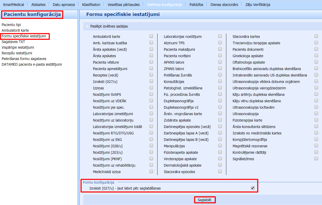
Task: Expand the Datu apmaiņa menu
Action: click(64, 5)
